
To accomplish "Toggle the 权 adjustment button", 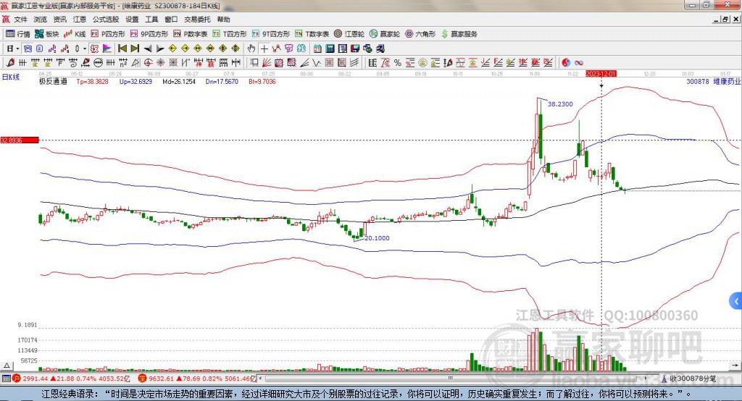I will coord(94,48).
